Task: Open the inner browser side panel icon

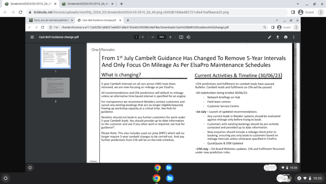Action: click(x=273, y=27)
